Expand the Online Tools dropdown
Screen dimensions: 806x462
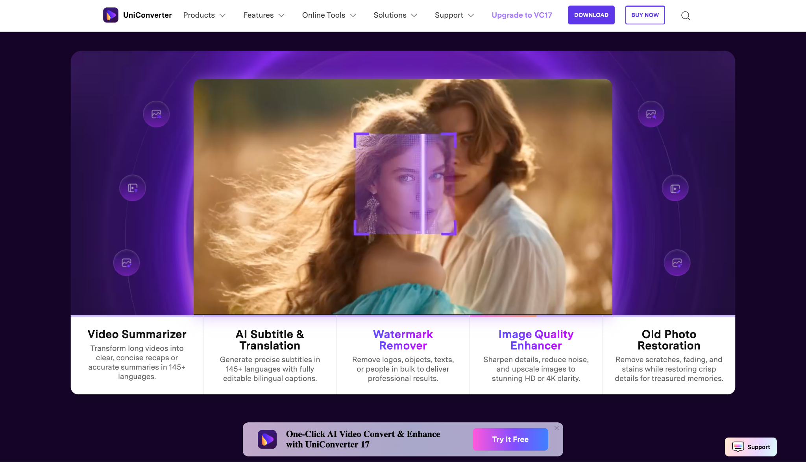[x=329, y=15]
